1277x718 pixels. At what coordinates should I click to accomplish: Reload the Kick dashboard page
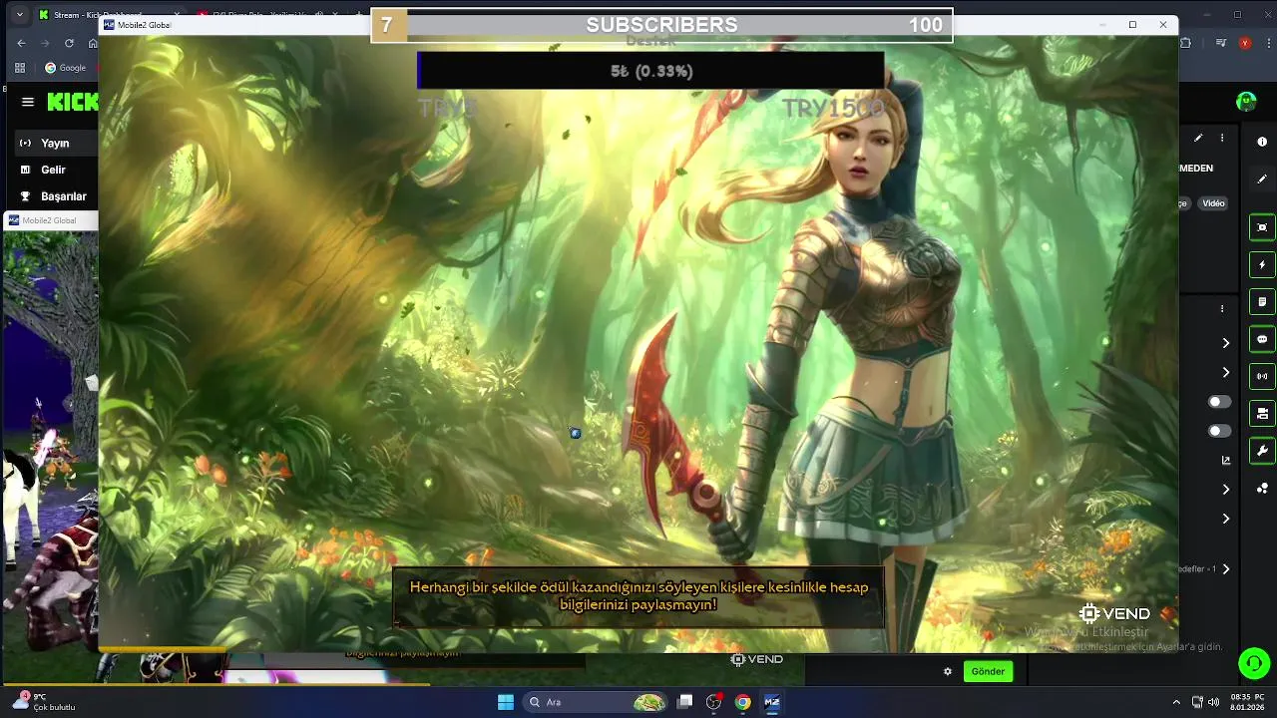tap(69, 43)
